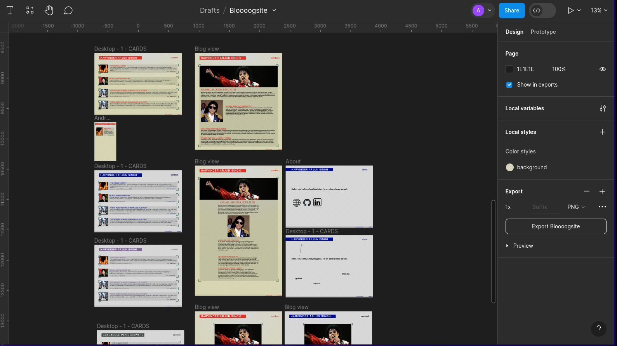The image size is (617, 346).
Task: Remove the export setting
Action: pos(587,191)
